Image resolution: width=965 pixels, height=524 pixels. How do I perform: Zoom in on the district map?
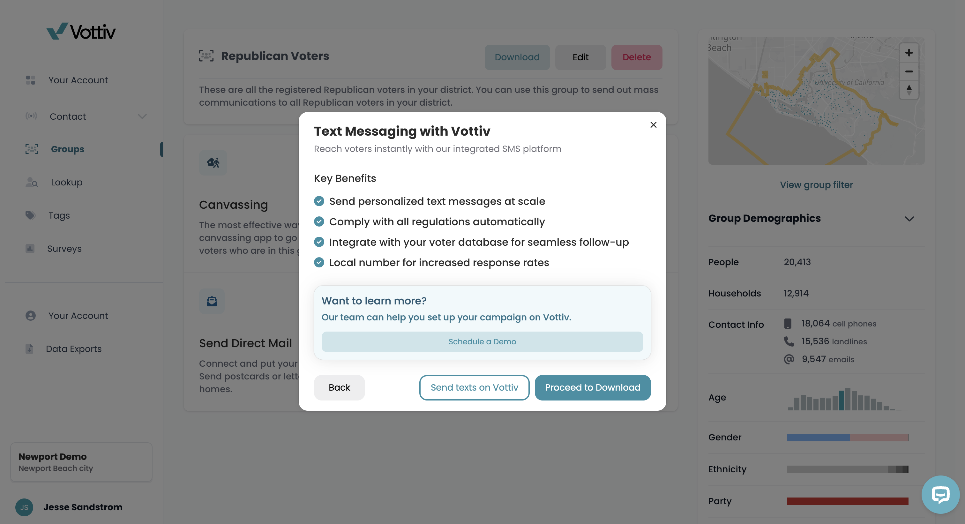(909, 53)
